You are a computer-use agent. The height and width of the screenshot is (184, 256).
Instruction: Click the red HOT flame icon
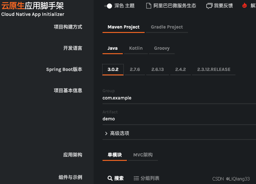(x=244, y=5)
